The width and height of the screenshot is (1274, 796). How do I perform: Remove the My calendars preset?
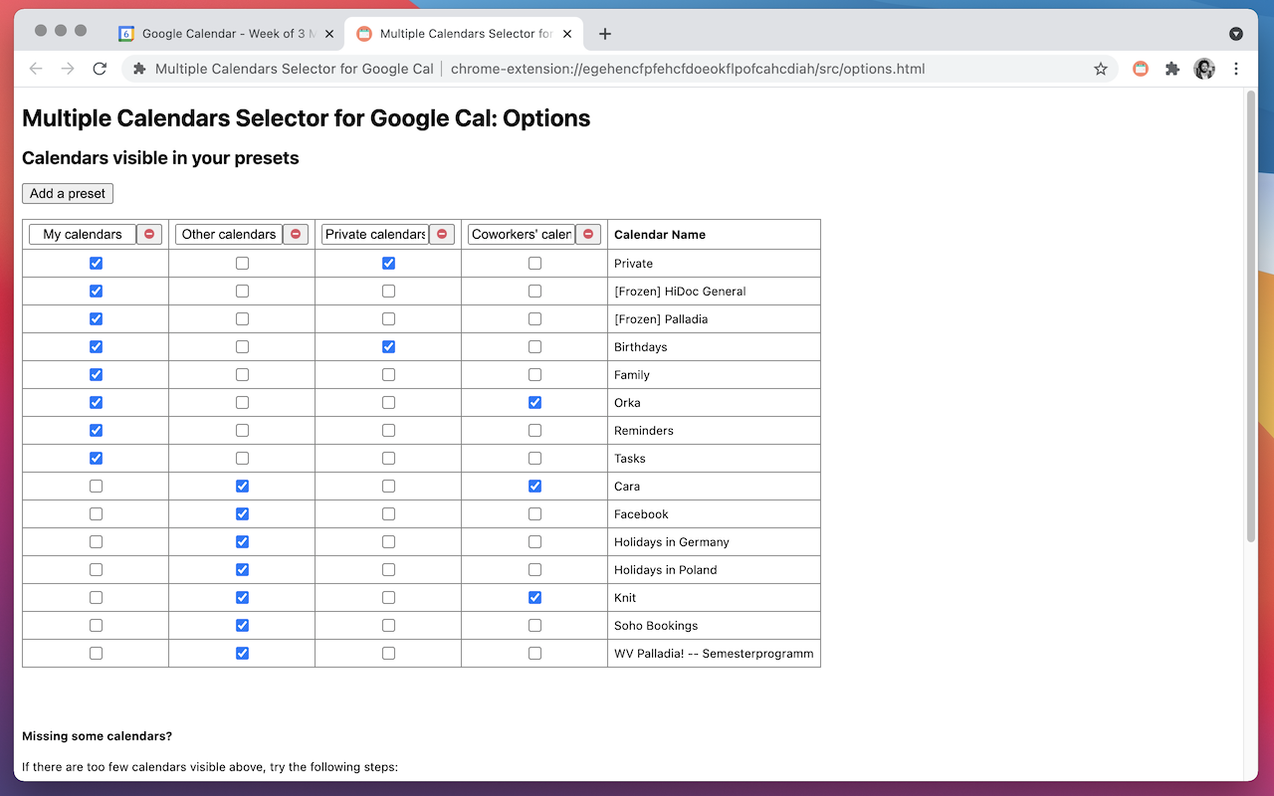click(149, 234)
